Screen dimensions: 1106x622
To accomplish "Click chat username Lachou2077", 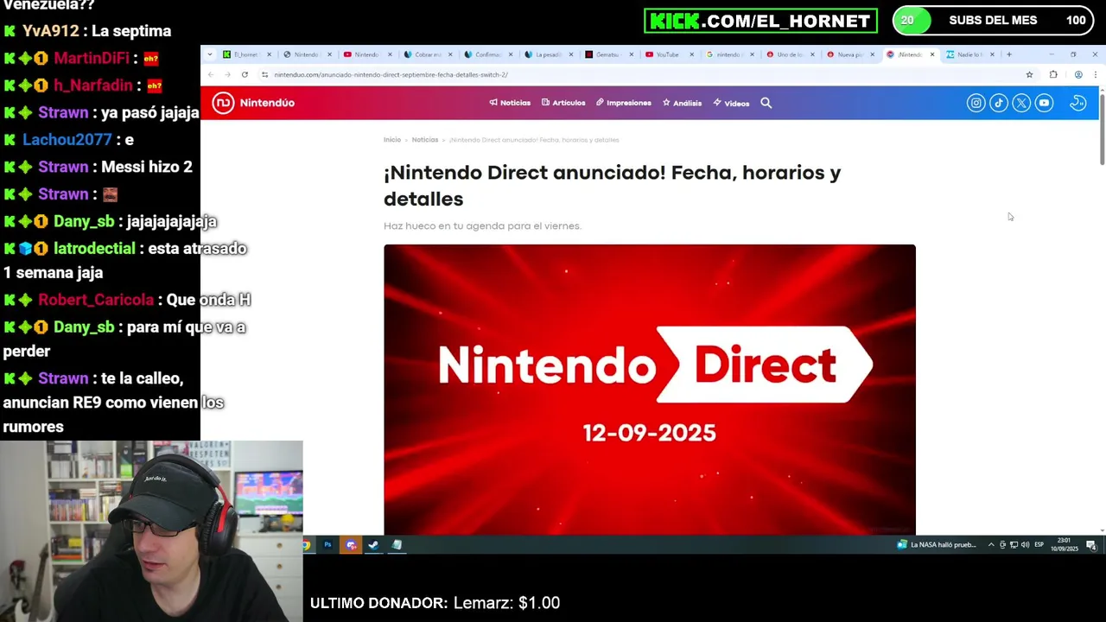I will (x=67, y=140).
